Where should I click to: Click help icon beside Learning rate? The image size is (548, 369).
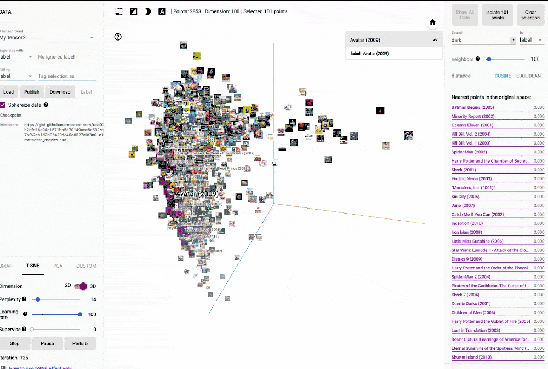(x=25, y=314)
